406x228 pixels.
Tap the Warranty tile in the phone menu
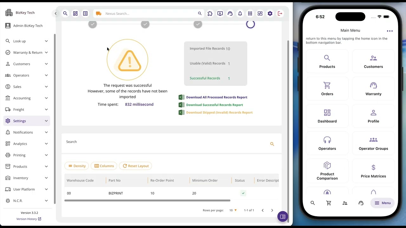373,89
